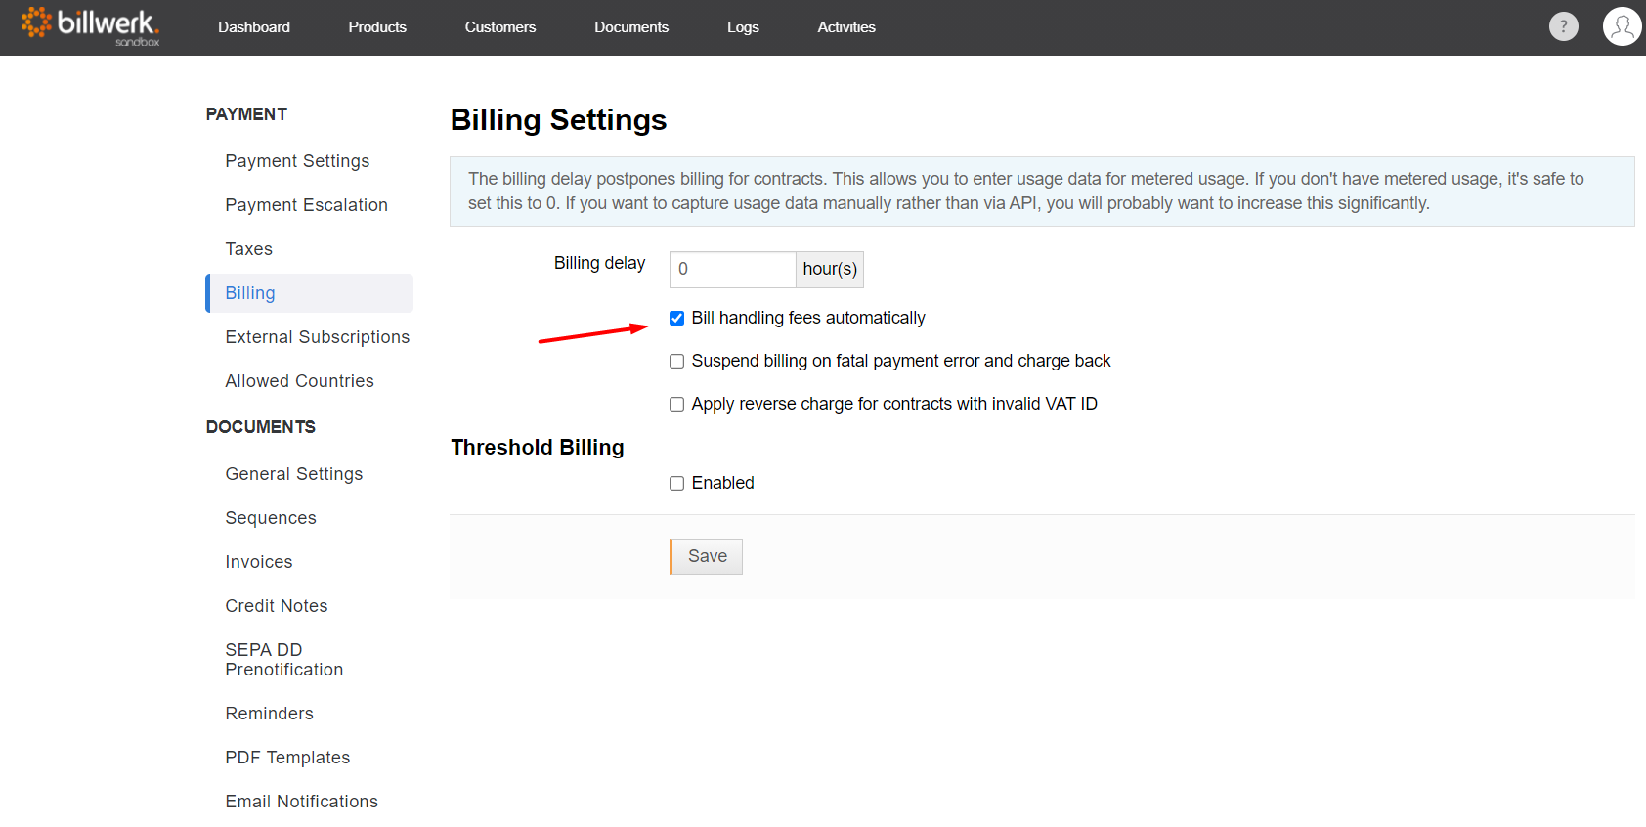Open the Activities menu

point(846,27)
